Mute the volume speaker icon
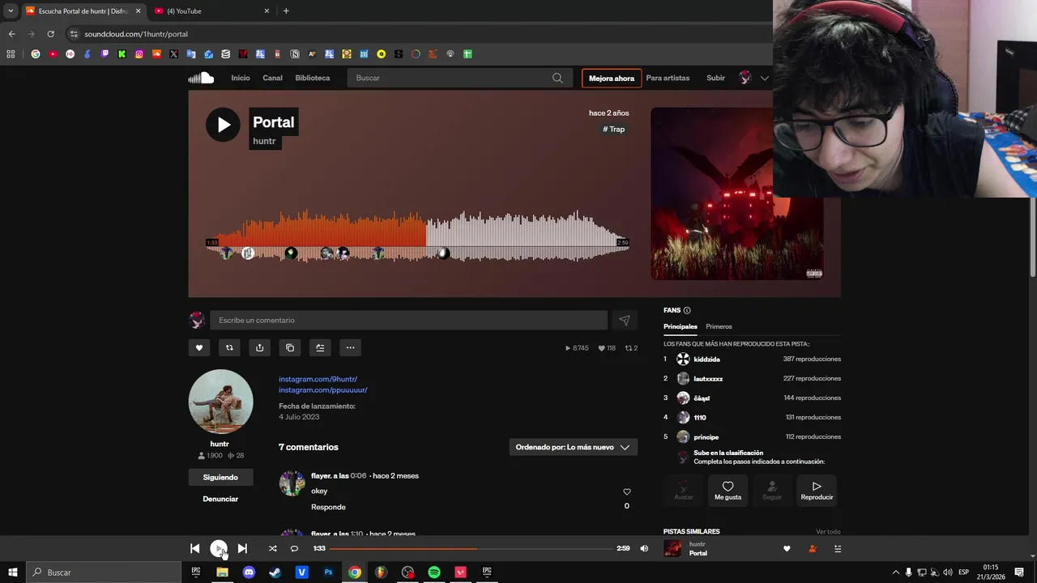The image size is (1037, 583). coord(644,548)
